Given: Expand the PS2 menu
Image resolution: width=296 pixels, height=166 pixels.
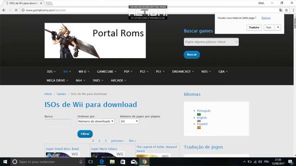Looking at the screenshot, I should (144, 71).
